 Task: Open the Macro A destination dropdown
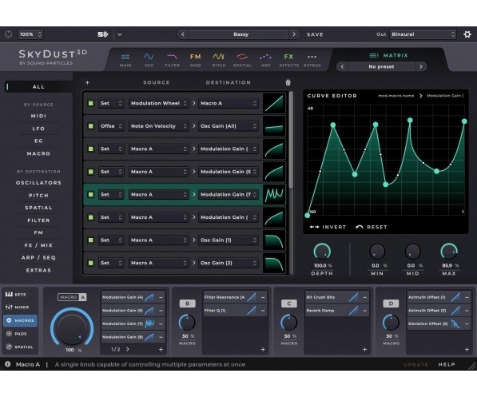(x=229, y=103)
